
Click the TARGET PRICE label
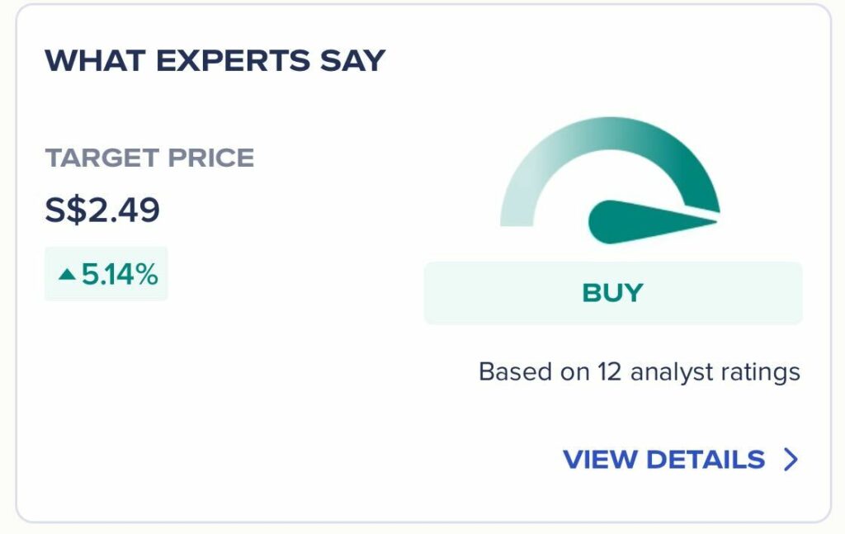(149, 157)
